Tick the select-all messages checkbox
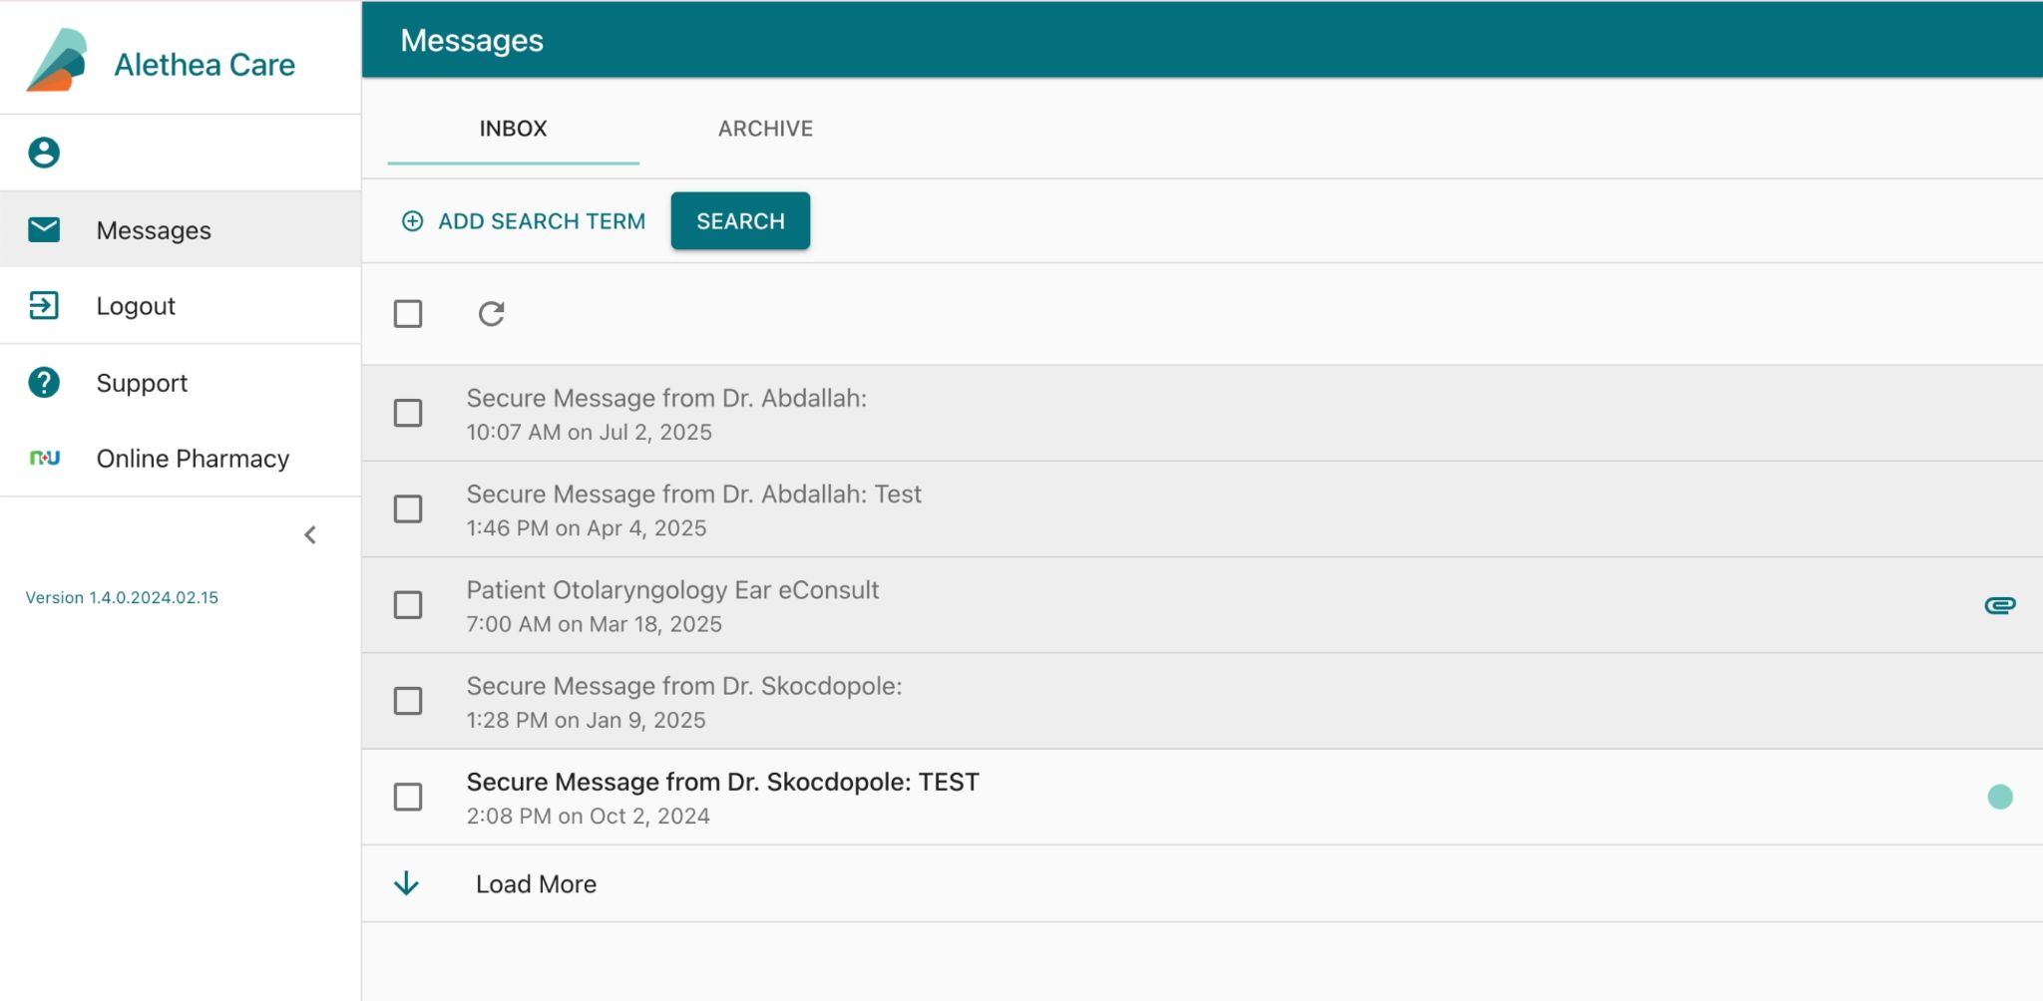Viewport: 2043px width, 1001px height. click(x=408, y=314)
